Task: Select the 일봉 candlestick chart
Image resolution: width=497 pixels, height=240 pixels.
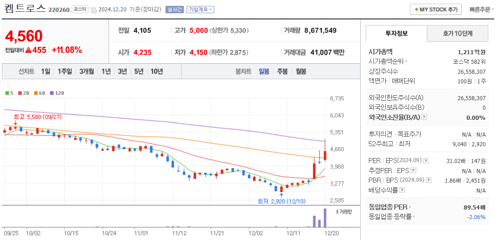Action: pos(264,71)
